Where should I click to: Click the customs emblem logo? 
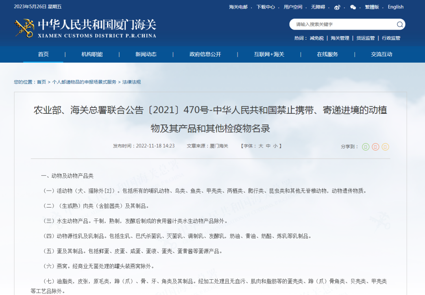tap(24, 28)
